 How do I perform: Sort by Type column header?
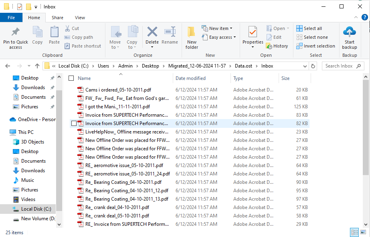[x=238, y=78]
